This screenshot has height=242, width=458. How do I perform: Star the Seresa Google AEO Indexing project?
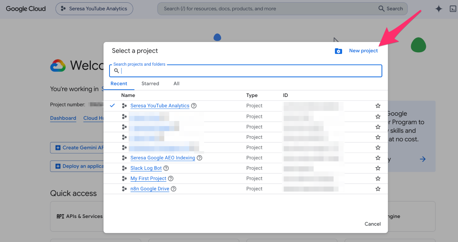(x=378, y=158)
